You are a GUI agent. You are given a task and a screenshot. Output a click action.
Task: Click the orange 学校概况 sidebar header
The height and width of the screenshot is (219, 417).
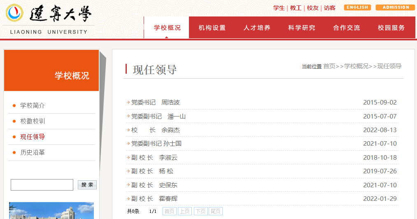point(51,70)
